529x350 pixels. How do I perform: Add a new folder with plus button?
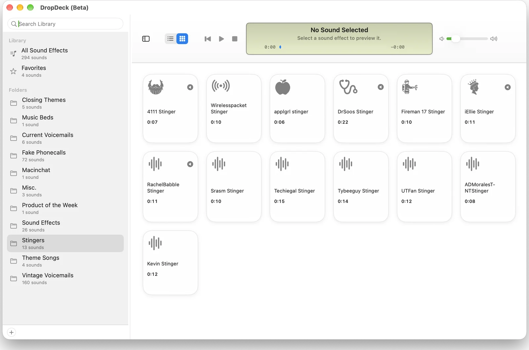coord(12,332)
